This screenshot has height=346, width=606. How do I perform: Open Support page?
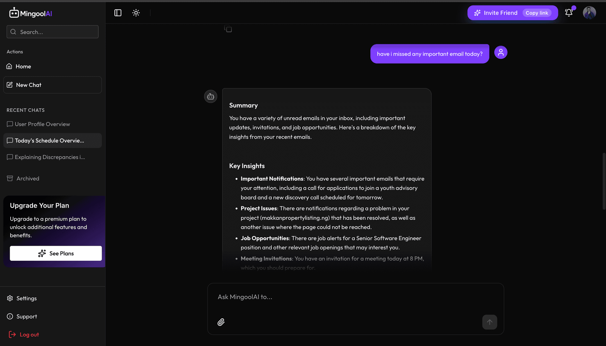[22, 317]
